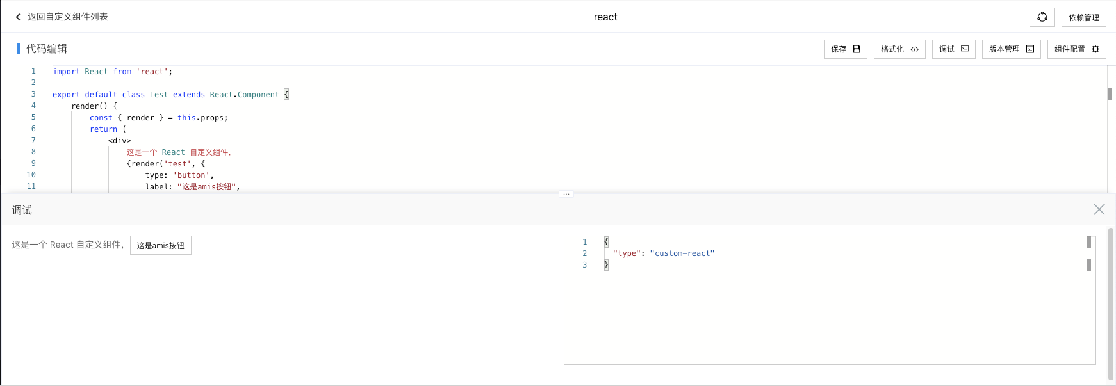Click the line 4 render() method text
Screen dimensions: 1116x386
[x=94, y=106]
